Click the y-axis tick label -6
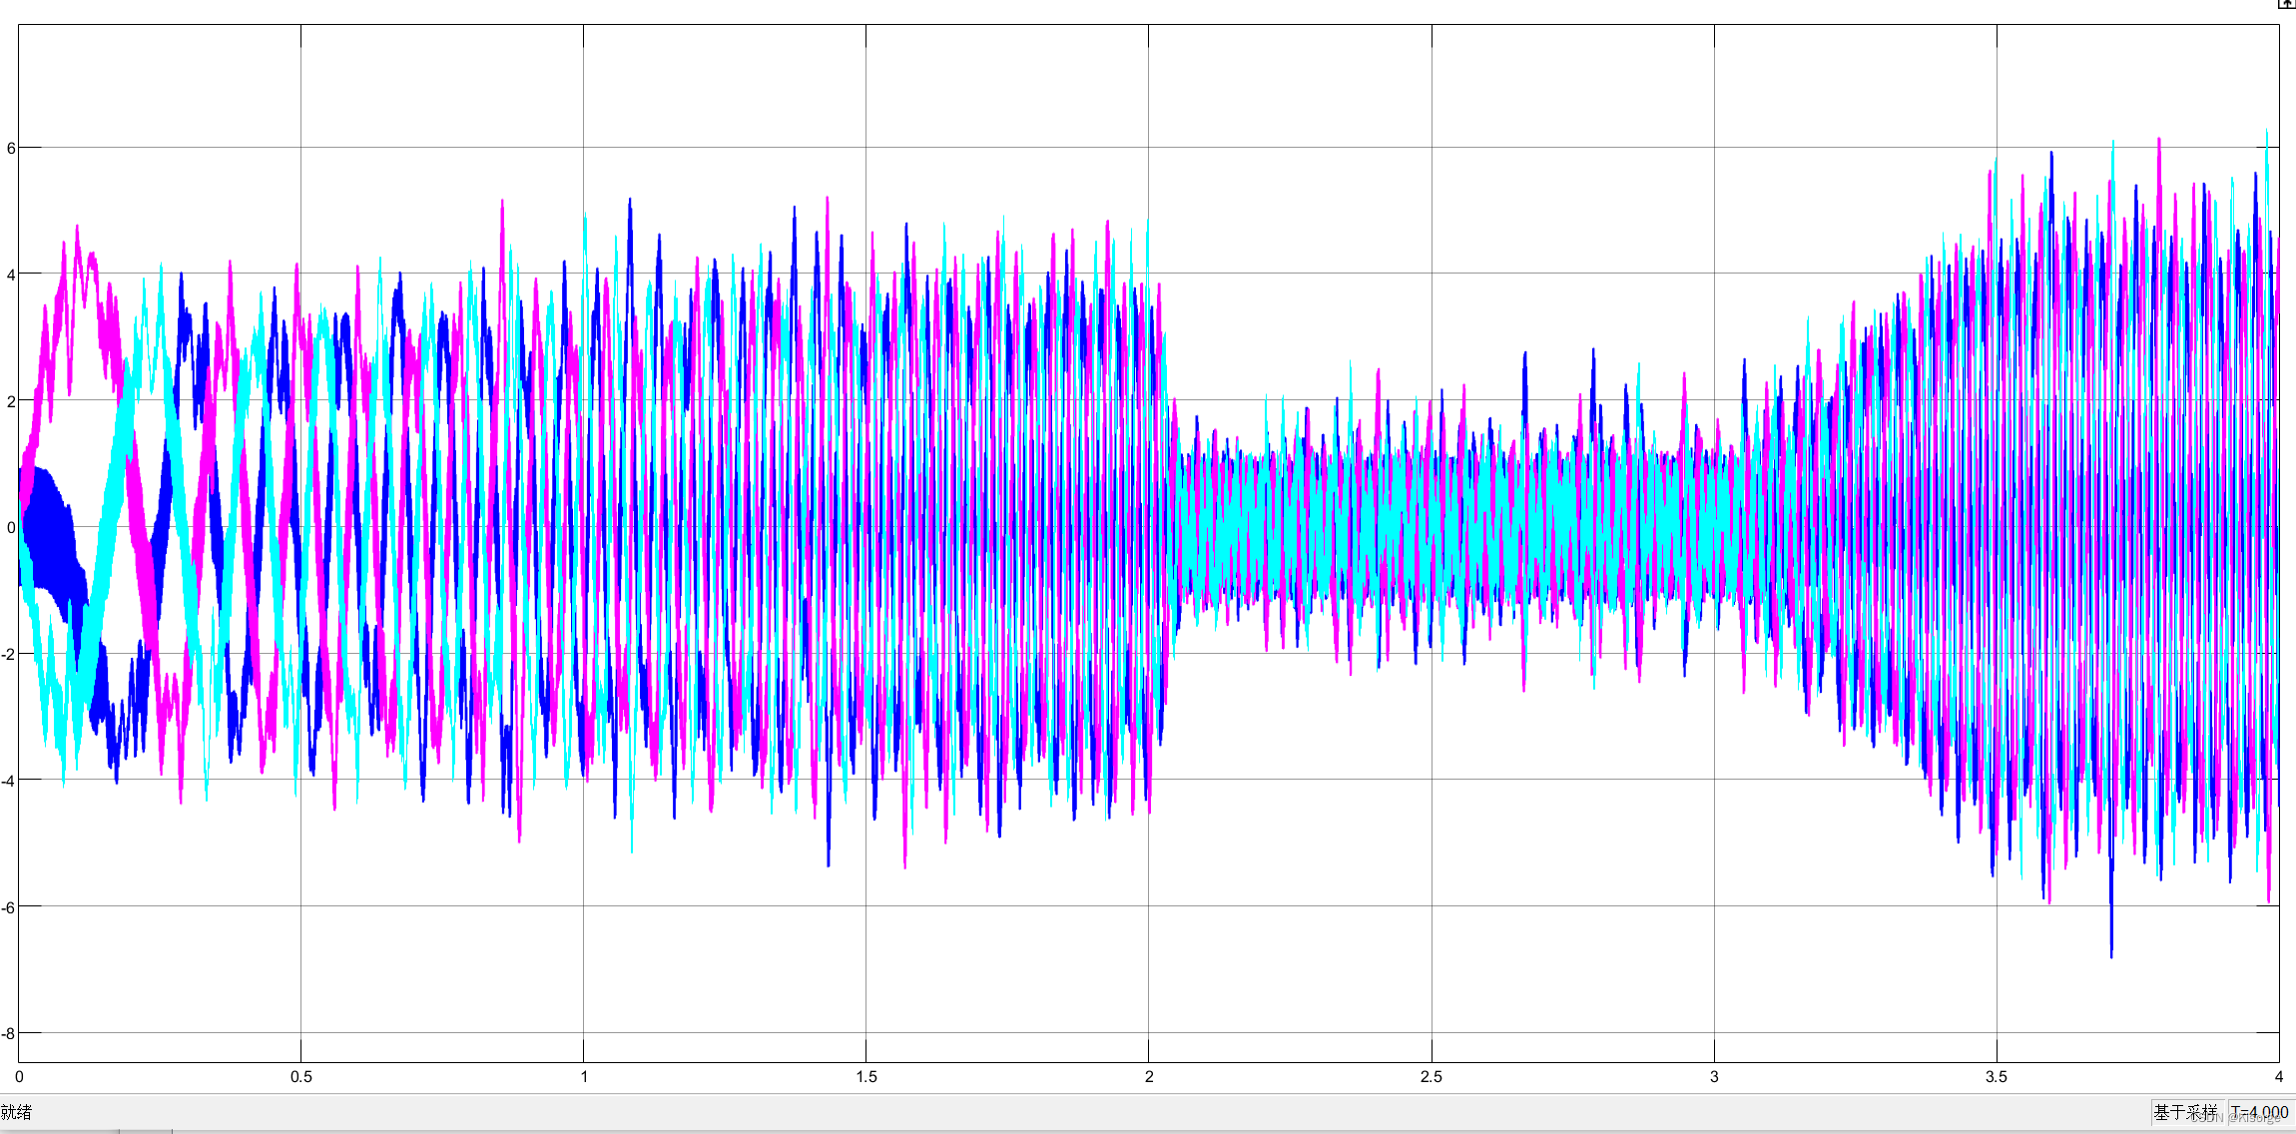Screen dimensions: 2296x1134 point(9,907)
